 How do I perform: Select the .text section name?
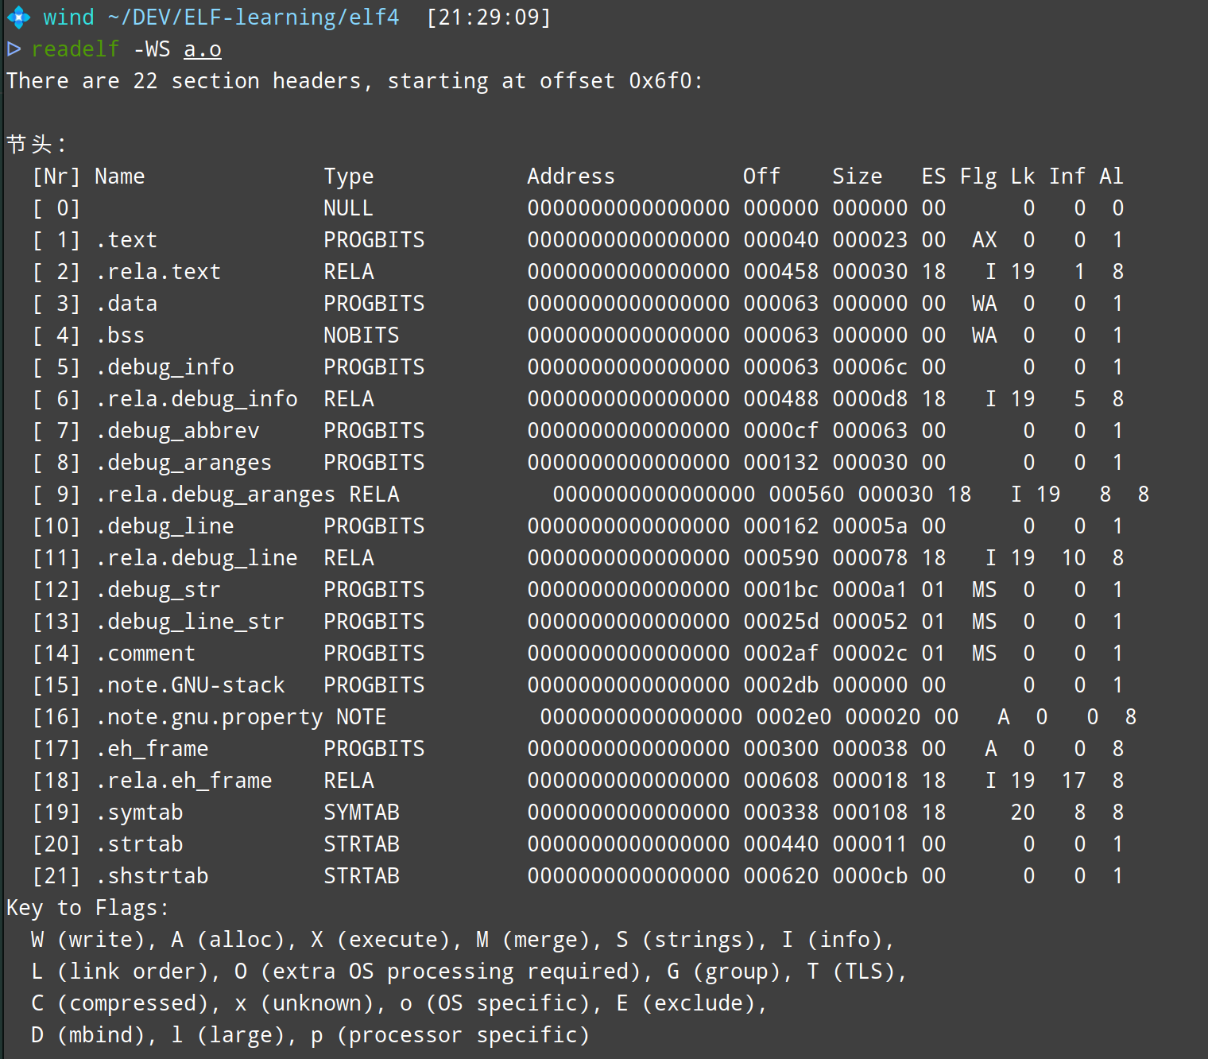coord(126,240)
